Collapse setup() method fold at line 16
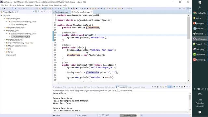Image resolution: width=208 pixels, height=117 pixels. (57, 32)
